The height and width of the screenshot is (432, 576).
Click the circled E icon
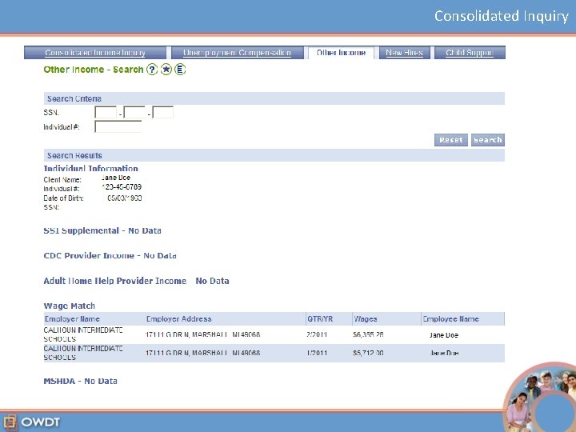pos(180,70)
